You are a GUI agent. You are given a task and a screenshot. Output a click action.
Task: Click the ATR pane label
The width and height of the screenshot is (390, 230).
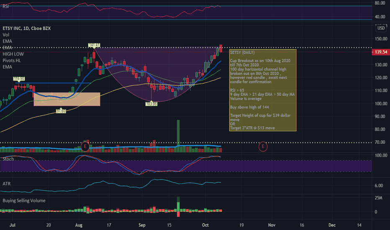point(6,184)
